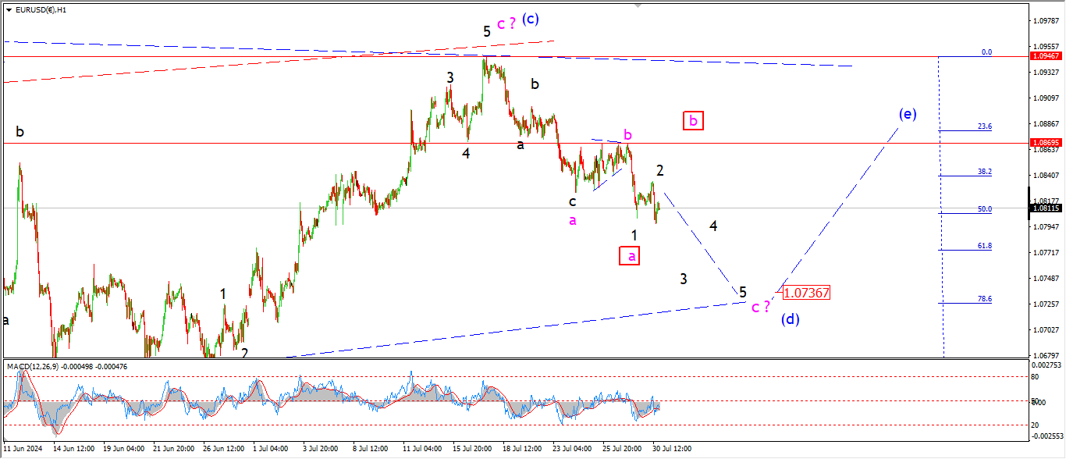Select the blue (e) wave label
This screenshot has height=459, width=1066.
pos(906,114)
